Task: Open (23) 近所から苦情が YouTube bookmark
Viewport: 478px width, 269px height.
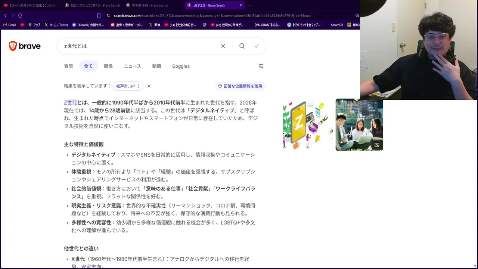Action: (x=227, y=25)
